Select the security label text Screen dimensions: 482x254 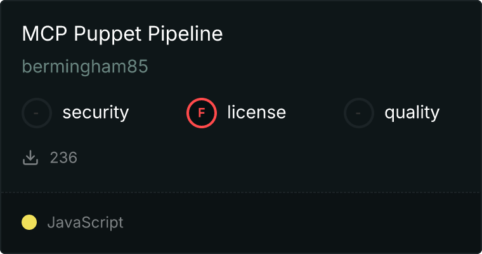[x=95, y=113]
